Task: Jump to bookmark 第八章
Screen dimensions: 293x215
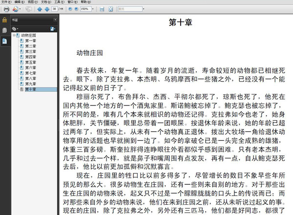Action: [30, 79]
